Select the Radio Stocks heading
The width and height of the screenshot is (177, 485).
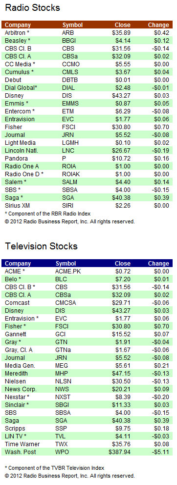point(32,8)
